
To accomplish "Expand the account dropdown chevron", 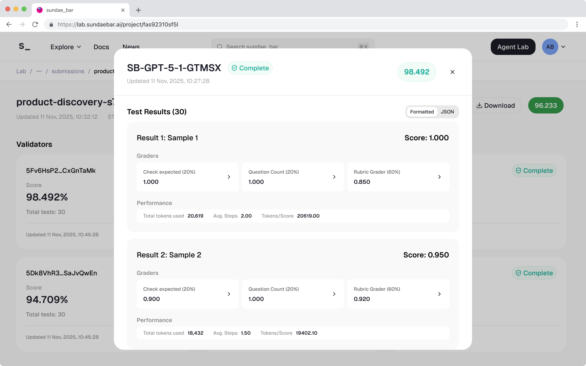I will coord(563,47).
